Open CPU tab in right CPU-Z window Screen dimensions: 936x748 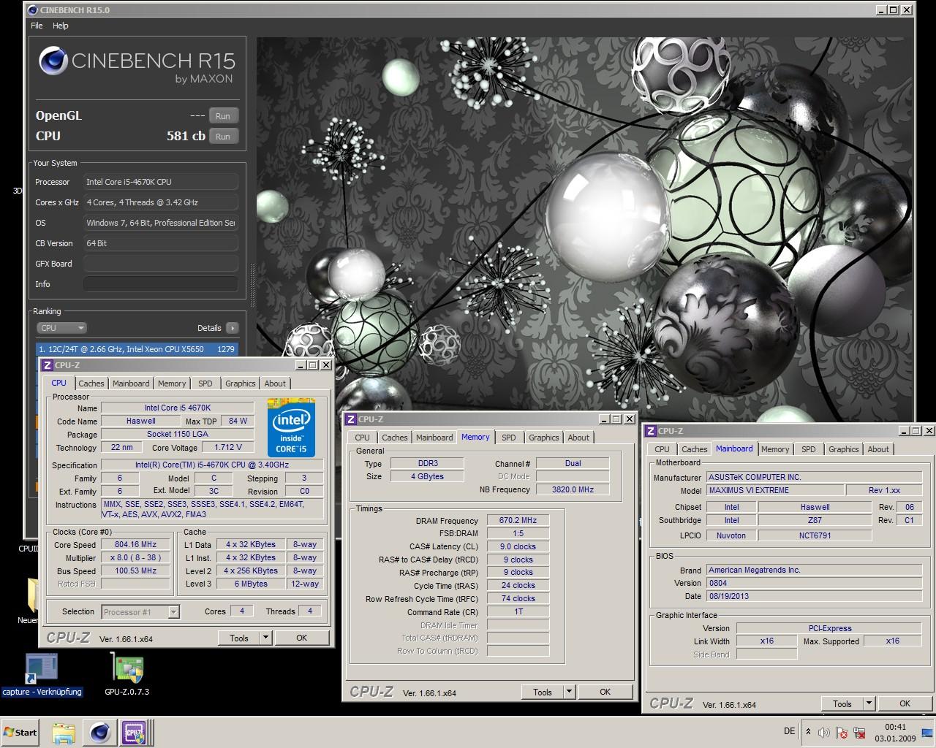[x=662, y=449]
